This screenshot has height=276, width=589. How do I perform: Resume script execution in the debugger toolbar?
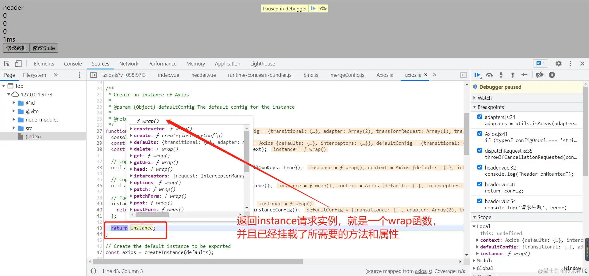[477, 75]
